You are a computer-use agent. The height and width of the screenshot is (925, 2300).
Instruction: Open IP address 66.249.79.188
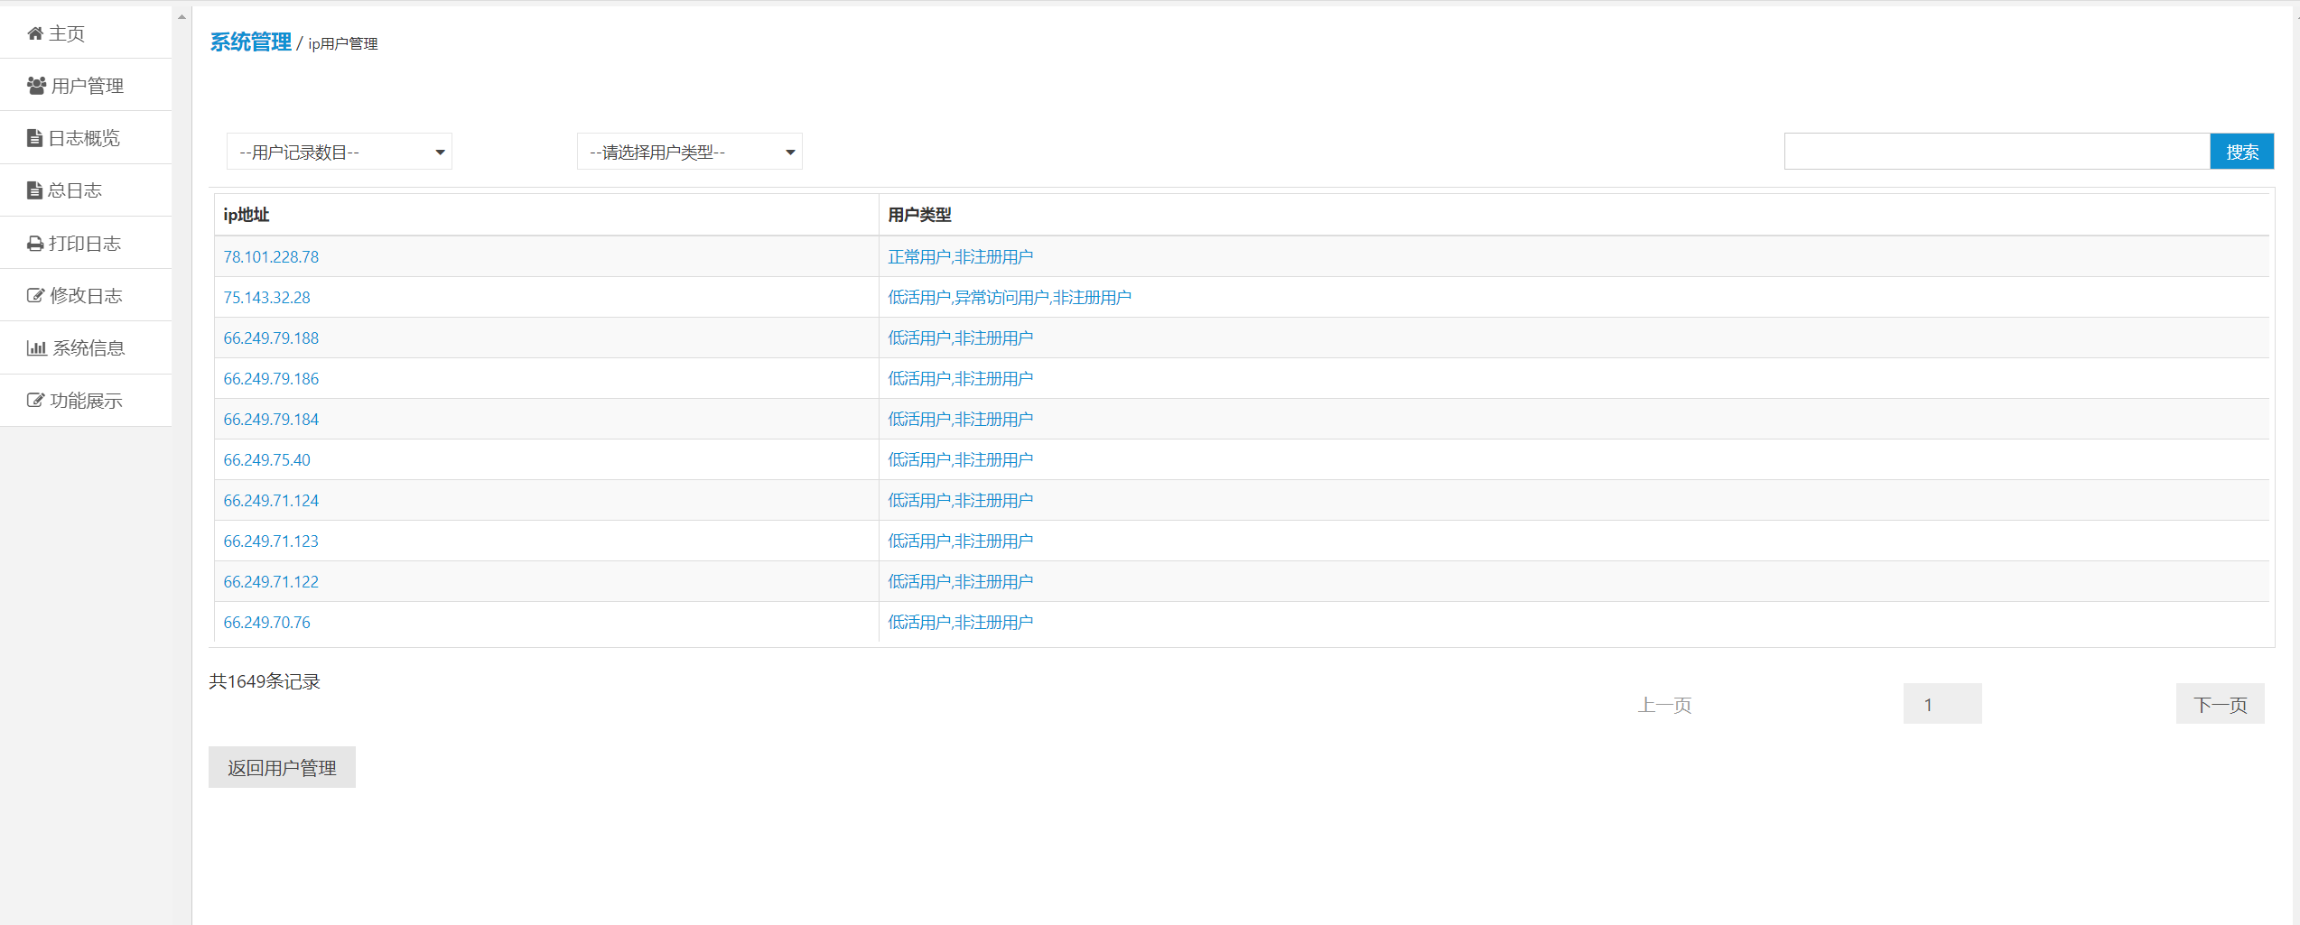pyautogui.click(x=271, y=338)
